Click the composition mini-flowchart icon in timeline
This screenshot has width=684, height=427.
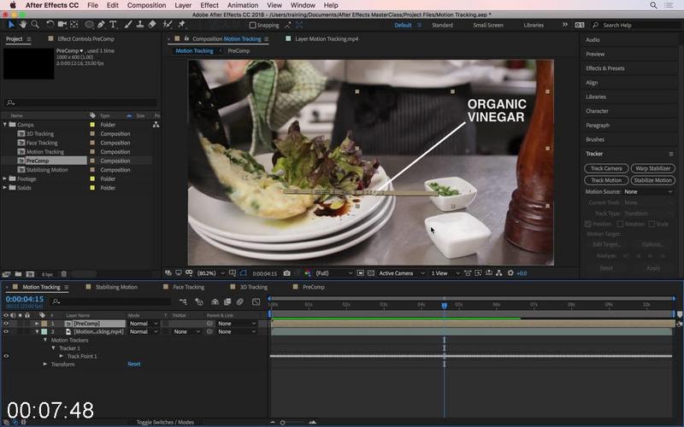[183, 301]
